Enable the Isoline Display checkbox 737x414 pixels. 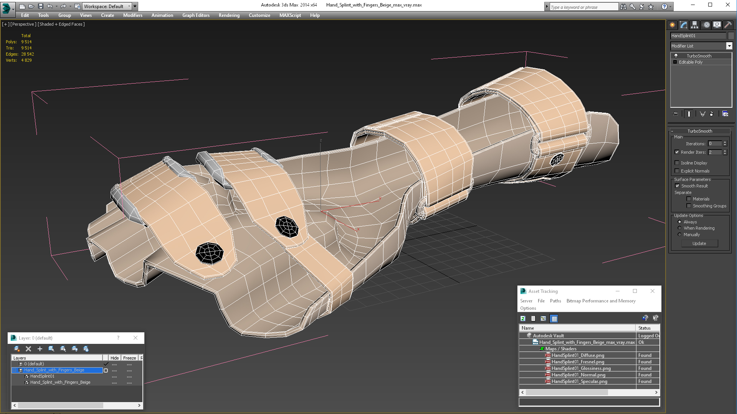[x=677, y=163]
